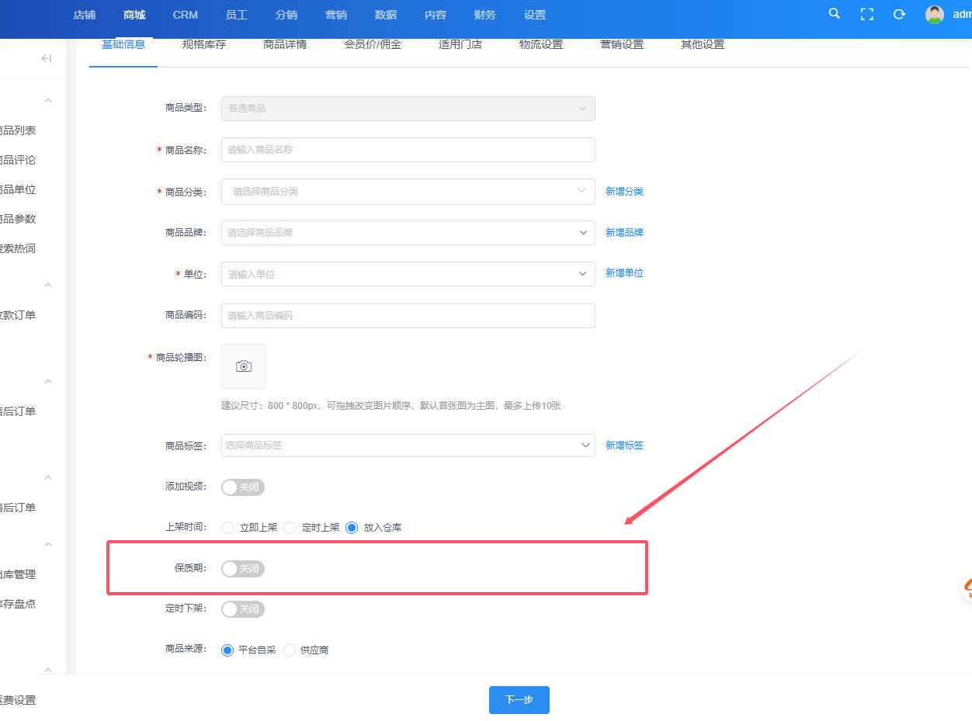
Task: Click the search magnifier icon in header
Action: coord(835,14)
